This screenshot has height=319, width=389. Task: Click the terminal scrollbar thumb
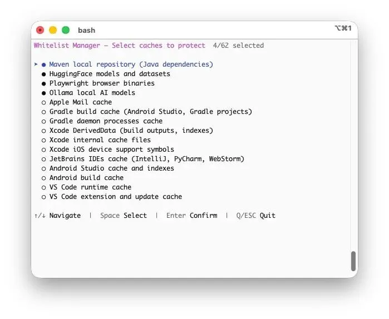tap(353, 261)
